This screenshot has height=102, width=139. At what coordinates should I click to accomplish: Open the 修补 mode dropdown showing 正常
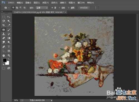(x=42, y=8)
